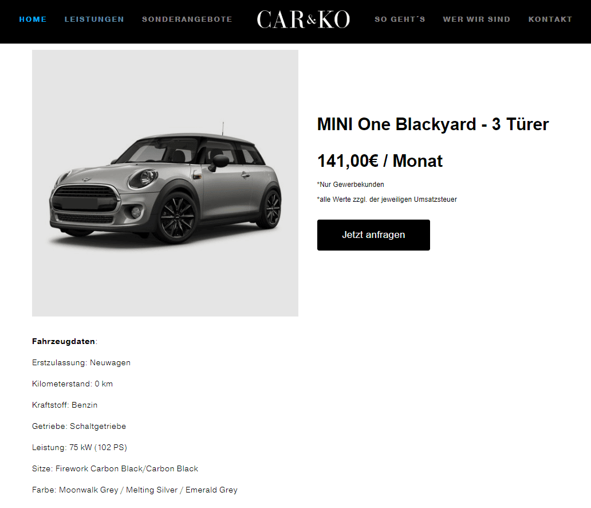Click the Umsatzsteuer disclaimer line
Viewport: 591px width, 508px height.
click(387, 200)
